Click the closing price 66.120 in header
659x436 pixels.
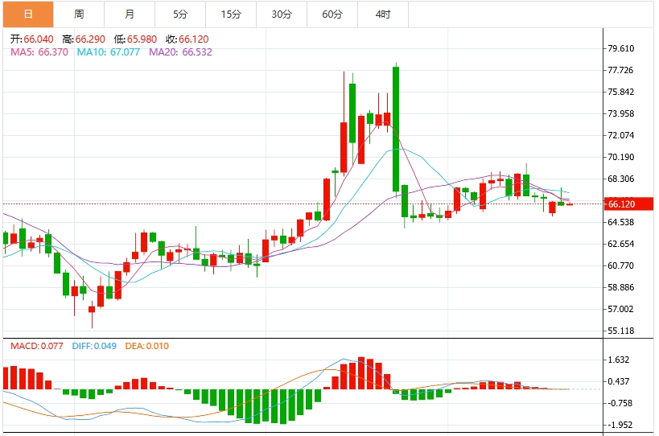[194, 39]
